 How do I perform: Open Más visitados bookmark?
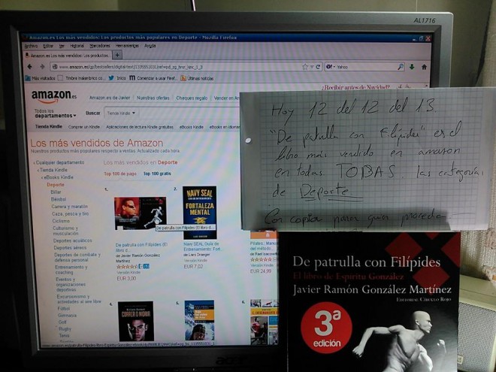click(40, 78)
